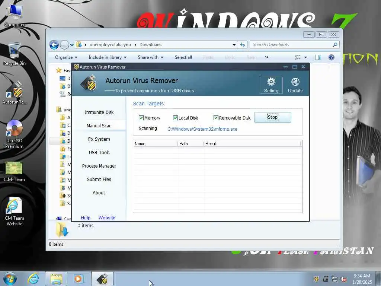
Task: Open Windows Explorer from the taskbar
Action: (x=56, y=279)
